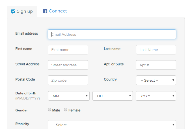
Task: Click the Date of birth label
Action: point(26,93)
